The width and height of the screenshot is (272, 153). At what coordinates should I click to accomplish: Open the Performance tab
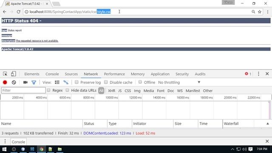[x=114, y=74]
